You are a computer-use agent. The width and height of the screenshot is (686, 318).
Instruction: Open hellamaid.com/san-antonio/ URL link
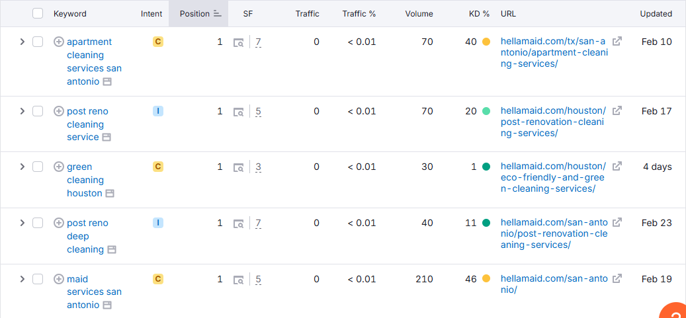tap(554, 284)
